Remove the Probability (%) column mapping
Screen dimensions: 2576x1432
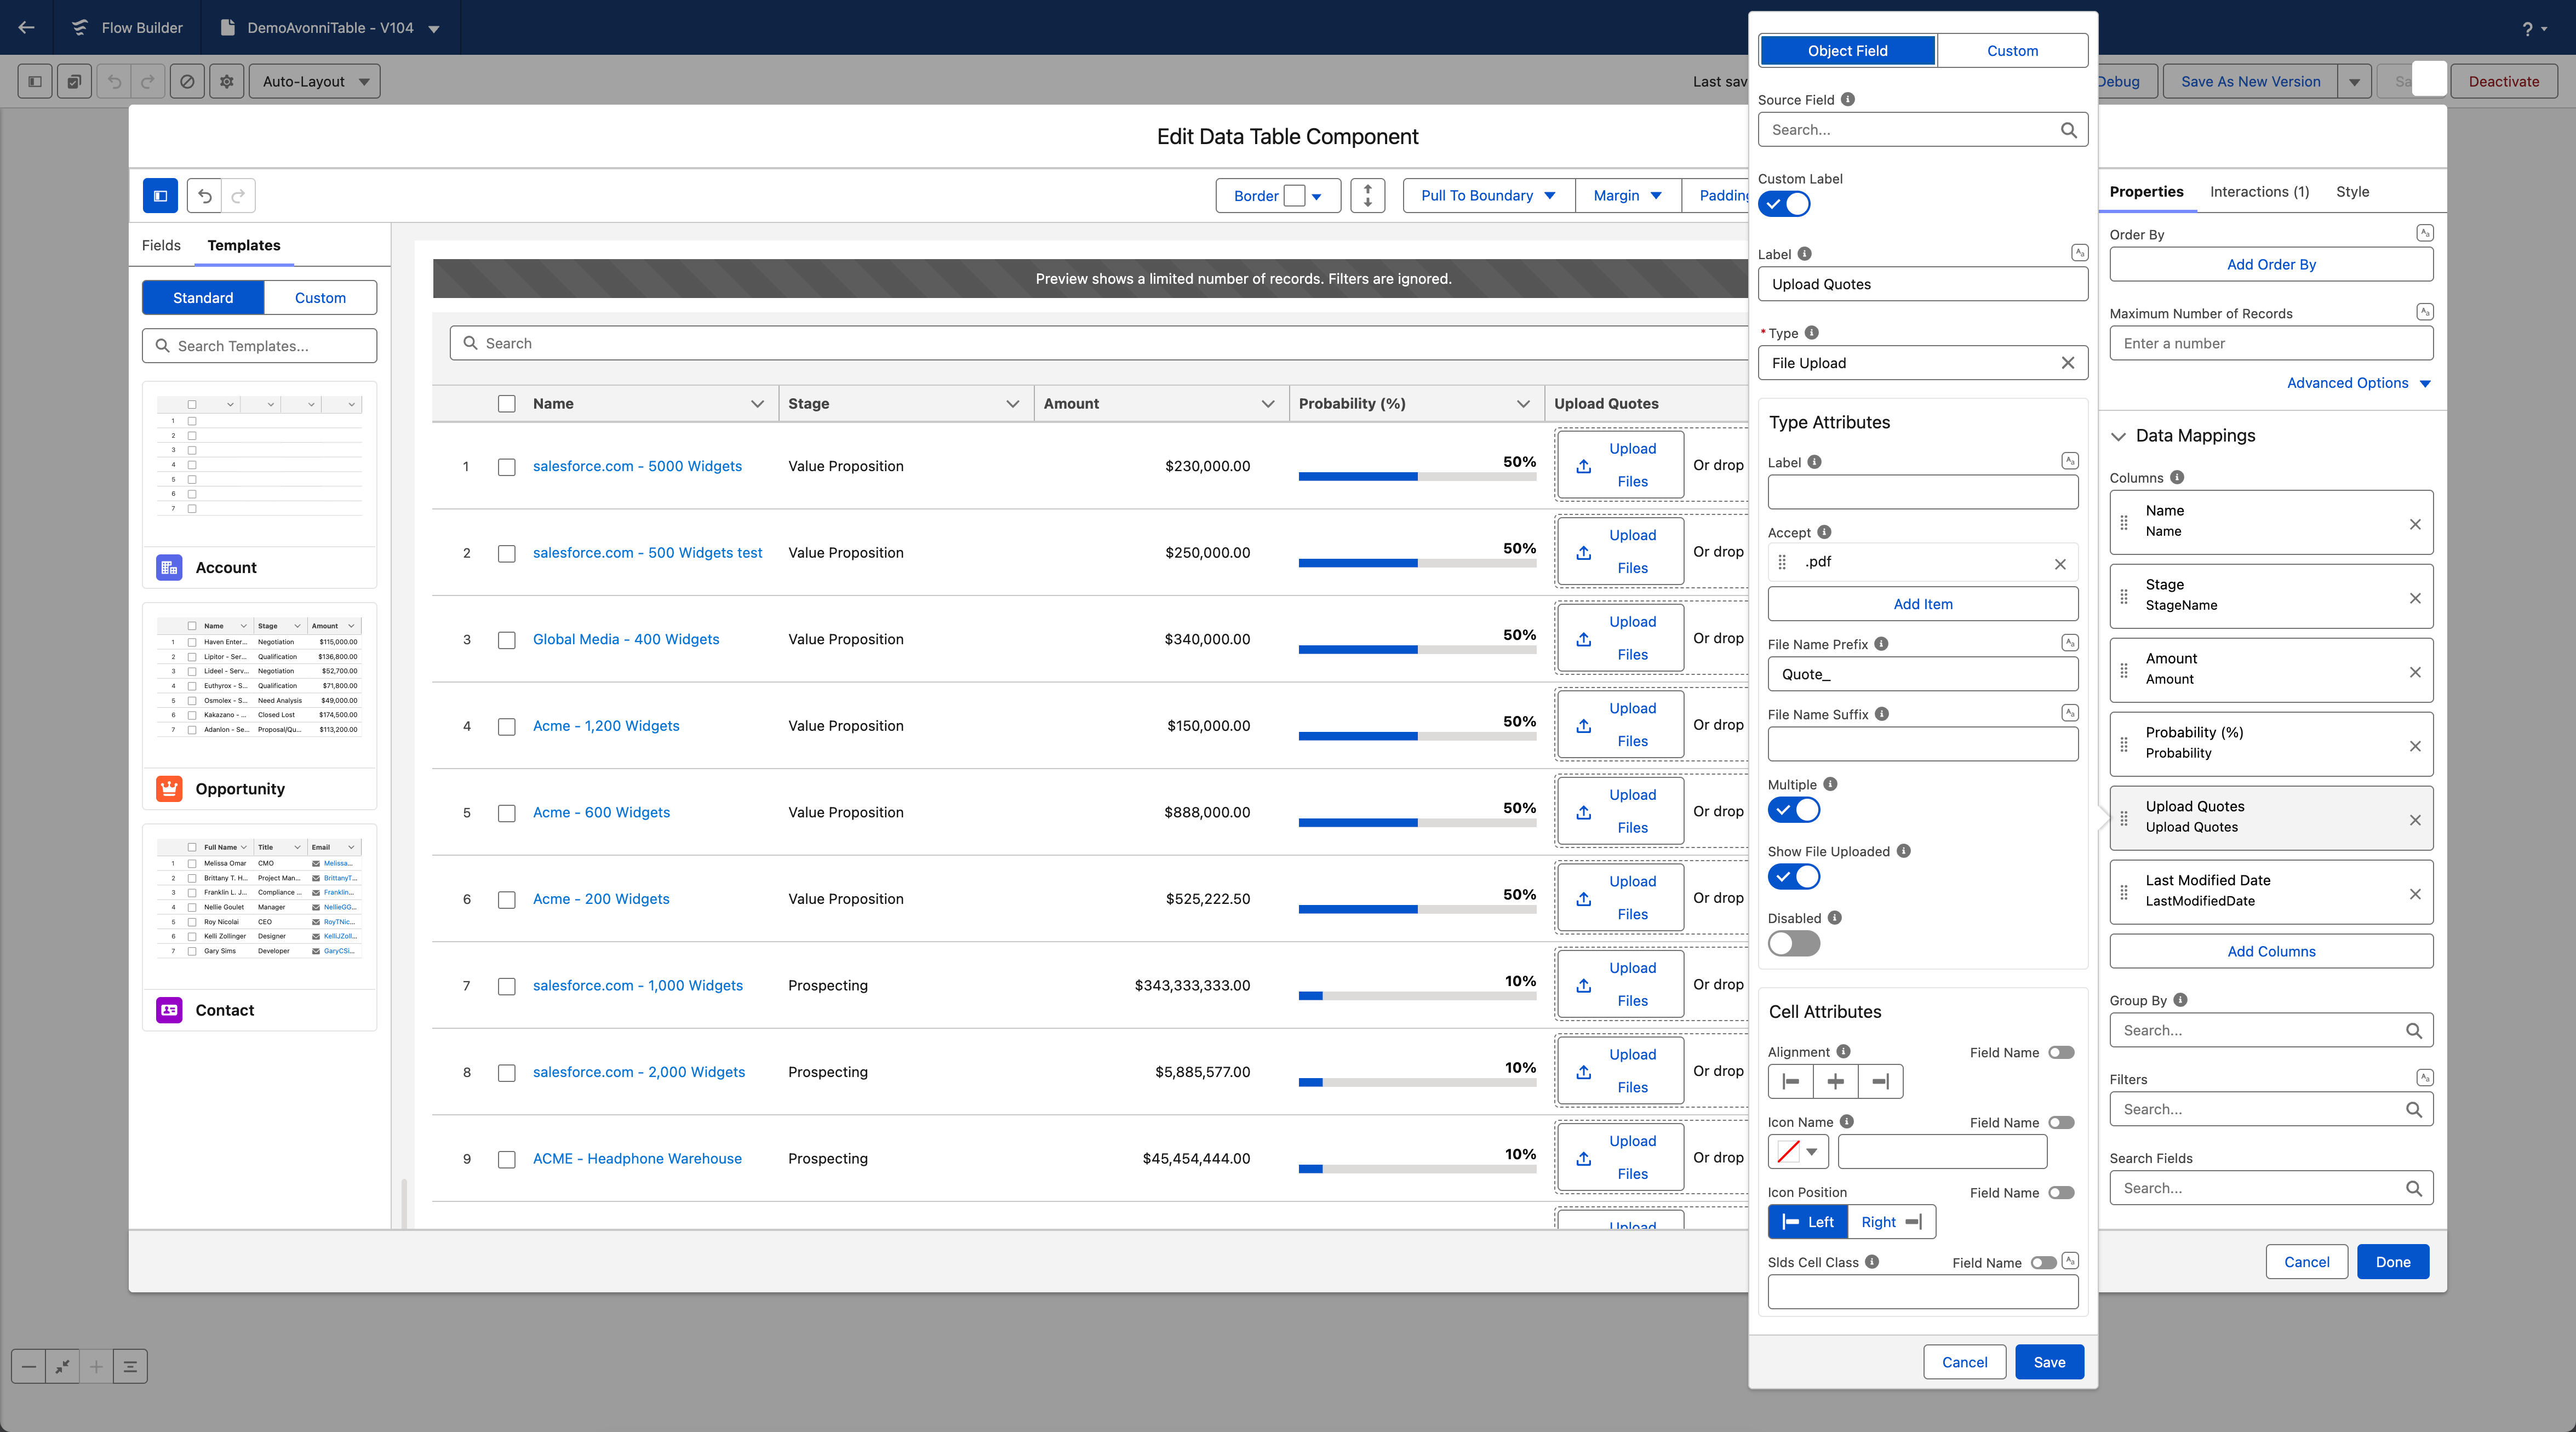tap(2414, 746)
